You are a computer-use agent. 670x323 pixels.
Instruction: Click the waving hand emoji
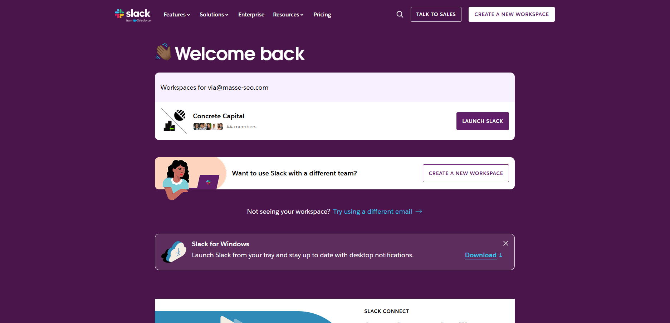click(163, 52)
